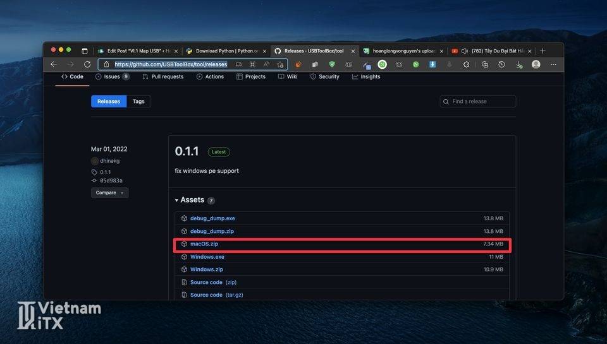Click the Find a release search box
The height and width of the screenshot is (344, 607).
(478, 102)
